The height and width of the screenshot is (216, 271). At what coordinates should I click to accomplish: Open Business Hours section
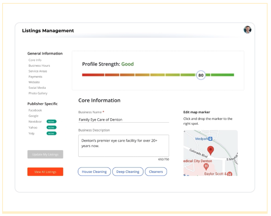[x=39, y=66]
